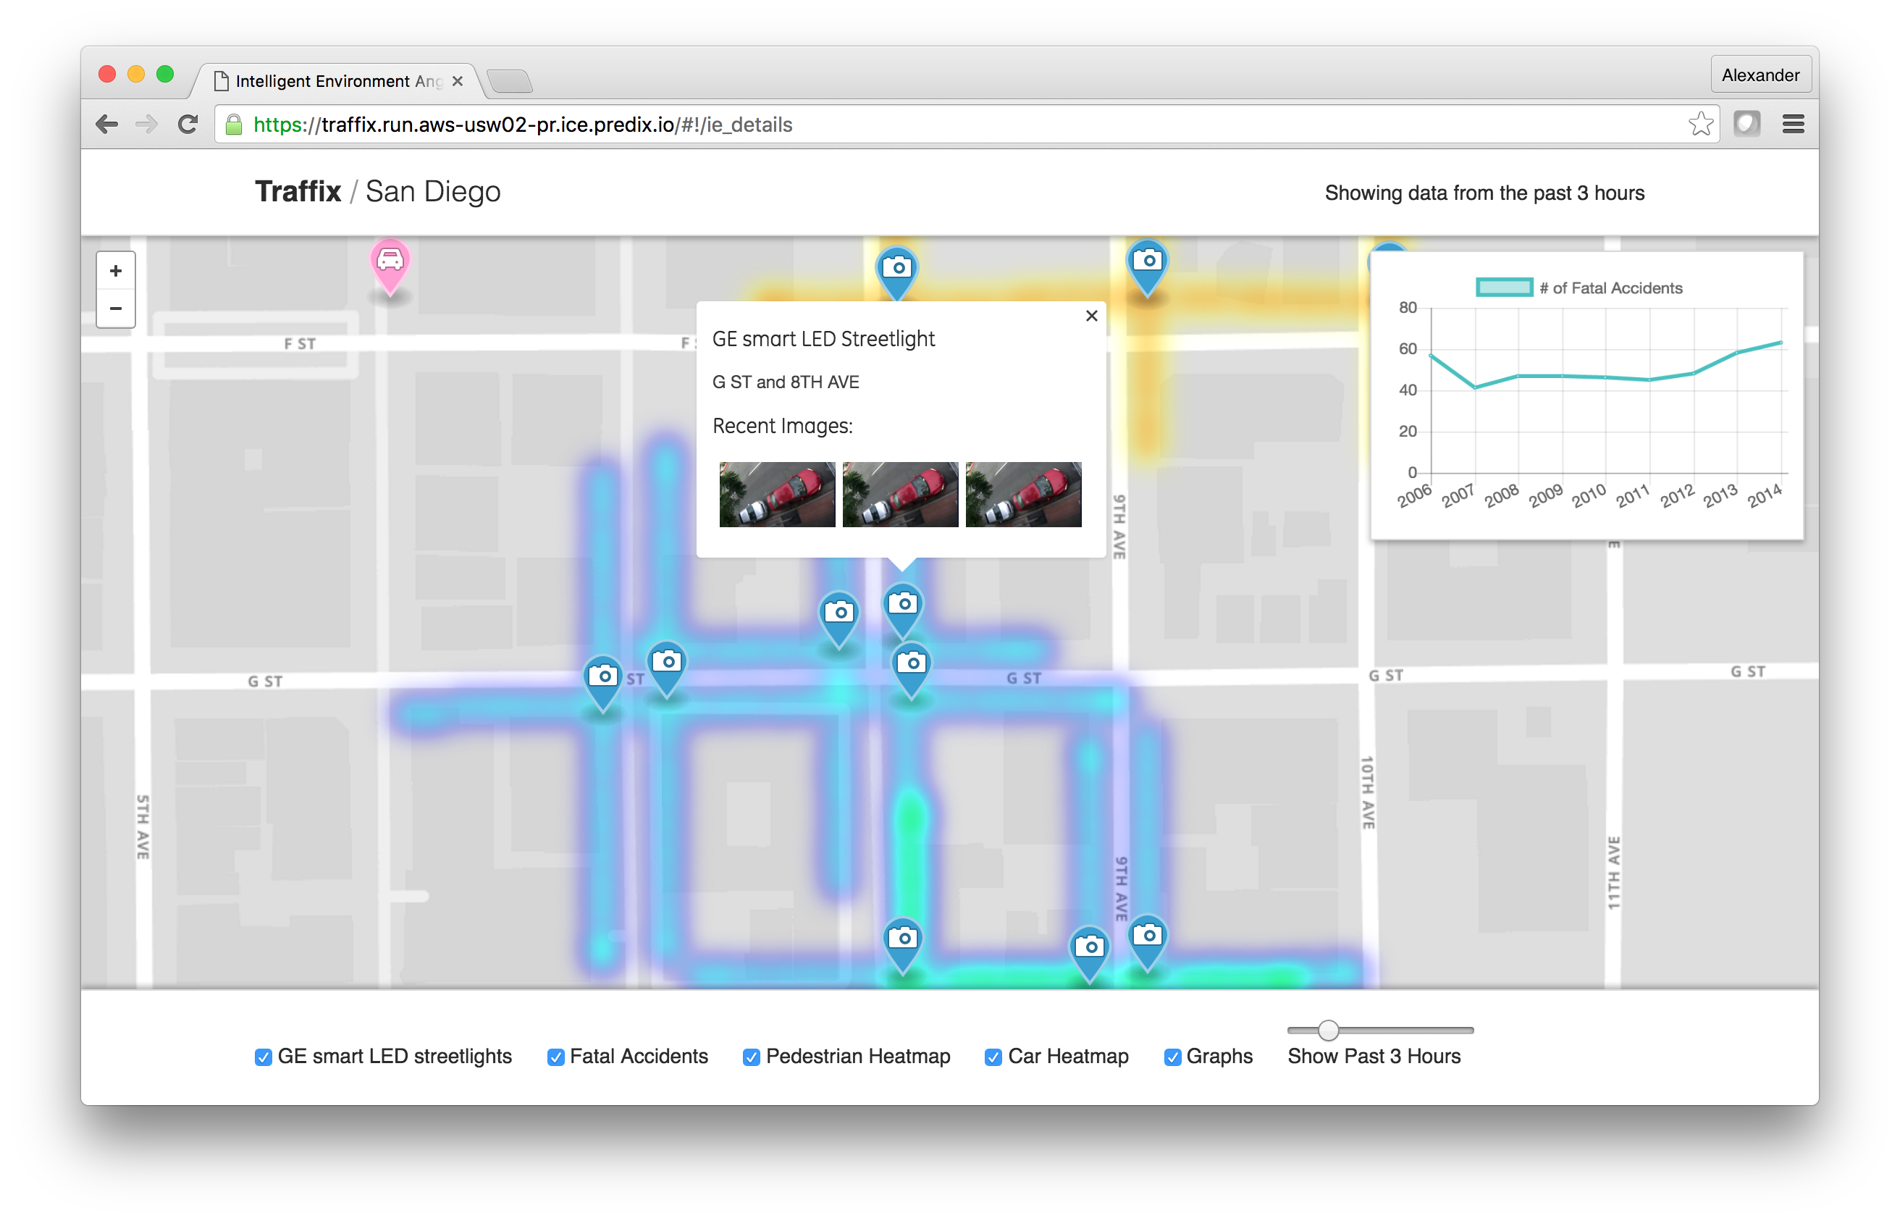The height and width of the screenshot is (1221, 1900).
Task: Open a new tab next to the current tab
Action: 510,81
